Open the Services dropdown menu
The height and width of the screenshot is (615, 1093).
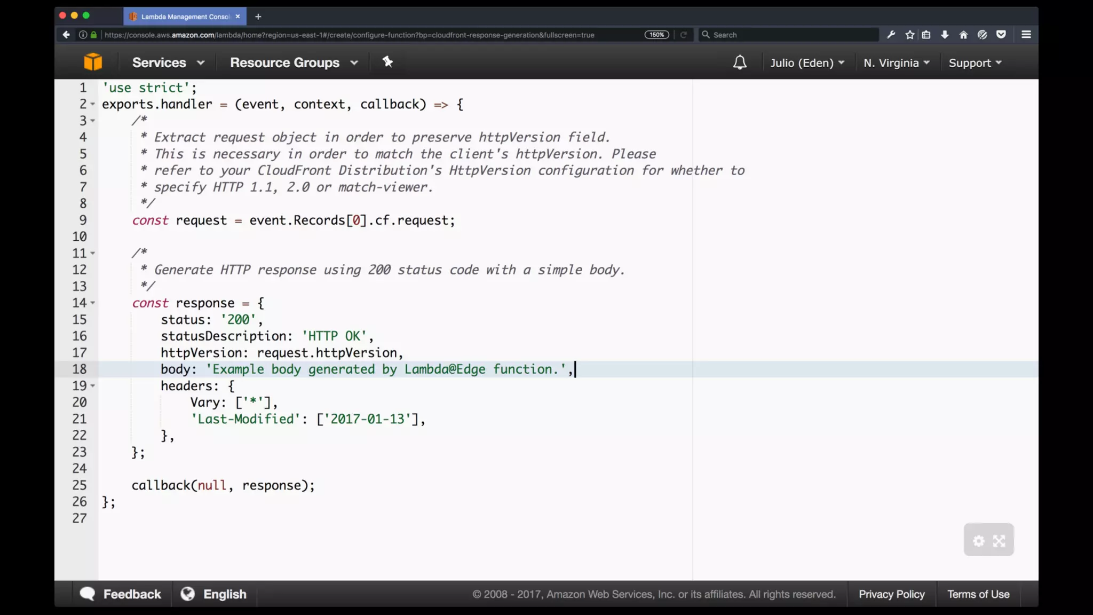168,62
